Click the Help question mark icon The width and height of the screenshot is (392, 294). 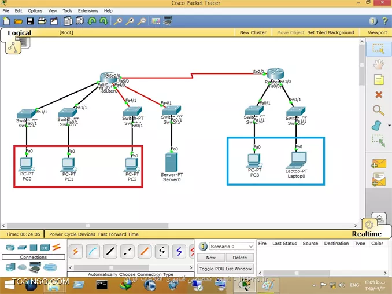385,21
